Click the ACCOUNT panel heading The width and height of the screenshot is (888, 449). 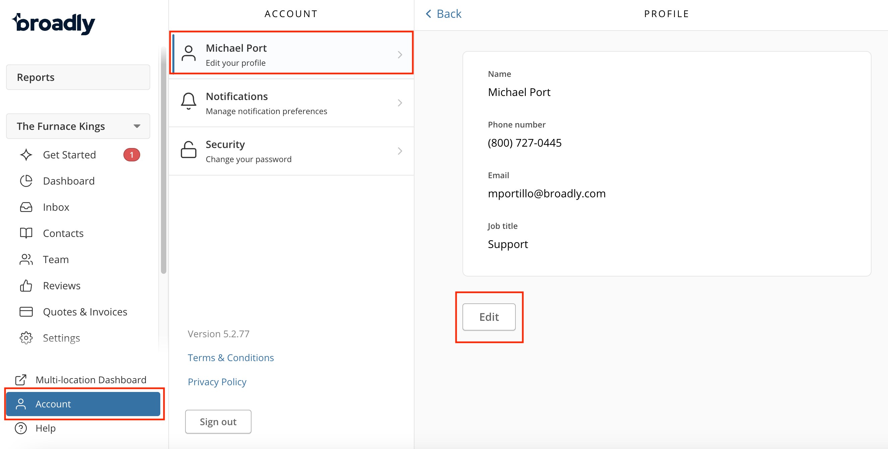pos(291,14)
